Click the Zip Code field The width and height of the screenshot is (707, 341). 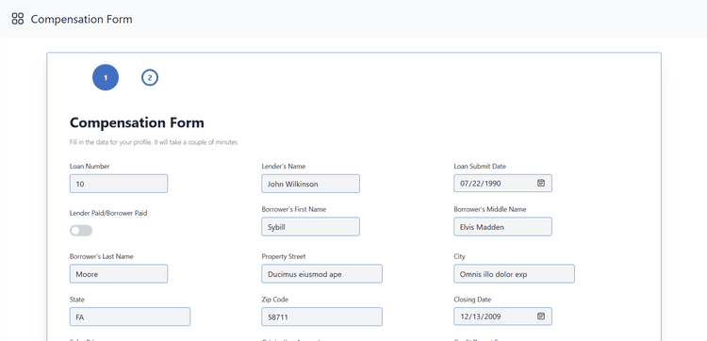(x=322, y=317)
